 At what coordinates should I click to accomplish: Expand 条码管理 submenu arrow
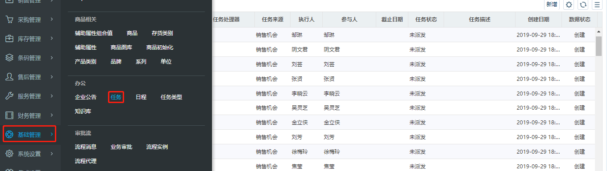click(52, 58)
